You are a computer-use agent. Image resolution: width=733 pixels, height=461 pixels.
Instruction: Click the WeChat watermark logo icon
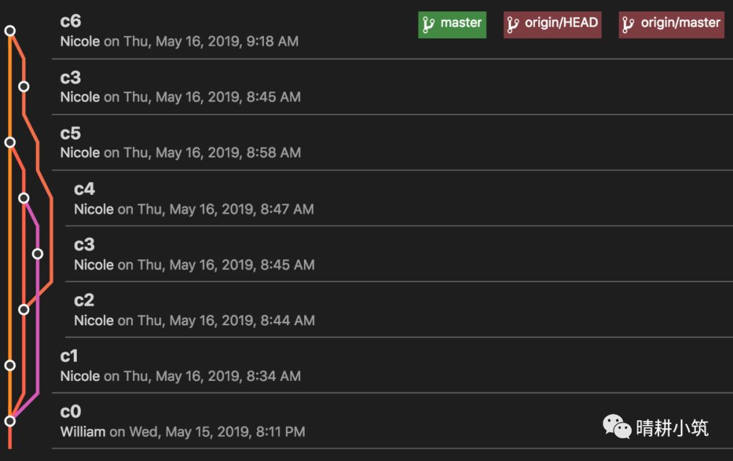click(617, 427)
